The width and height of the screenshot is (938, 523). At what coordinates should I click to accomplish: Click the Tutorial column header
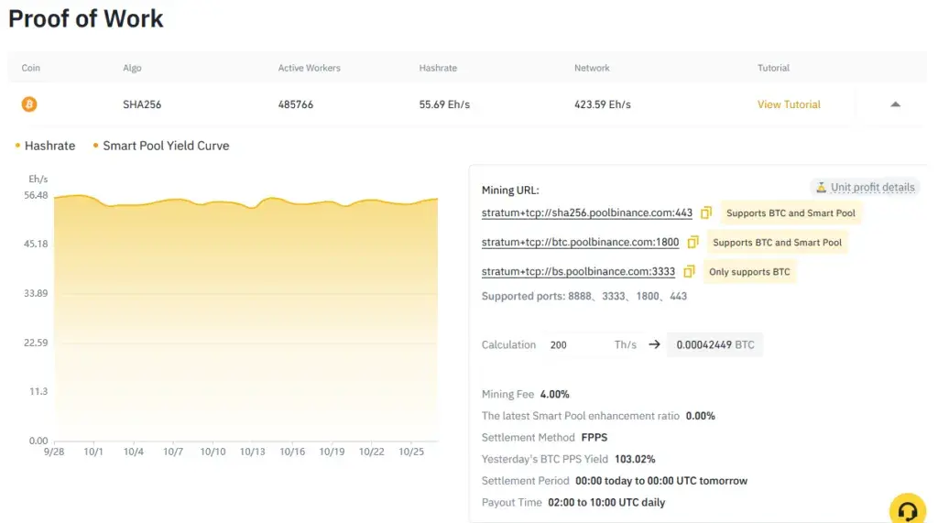[773, 68]
